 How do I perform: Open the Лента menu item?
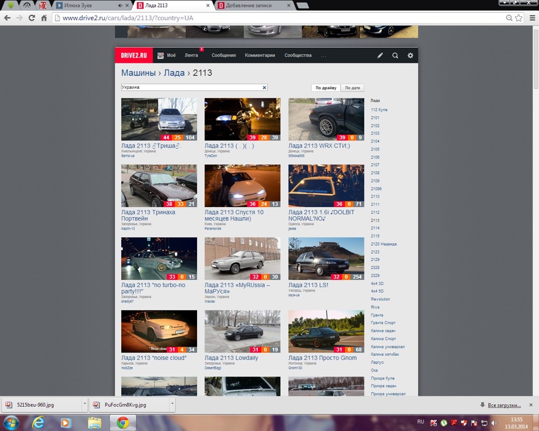[x=191, y=56]
